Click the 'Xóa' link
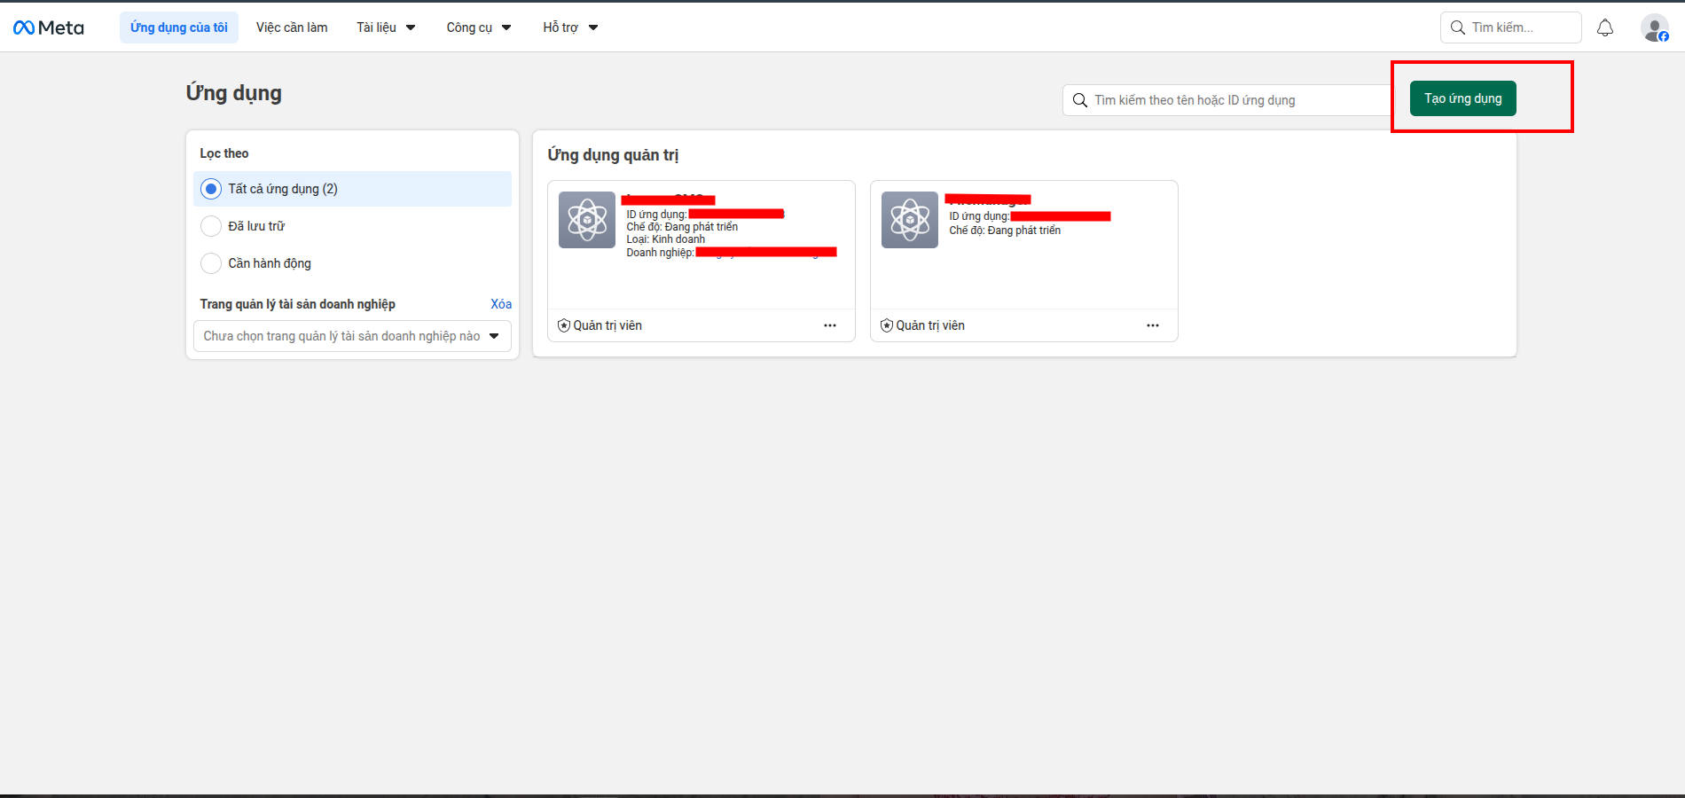 [500, 304]
